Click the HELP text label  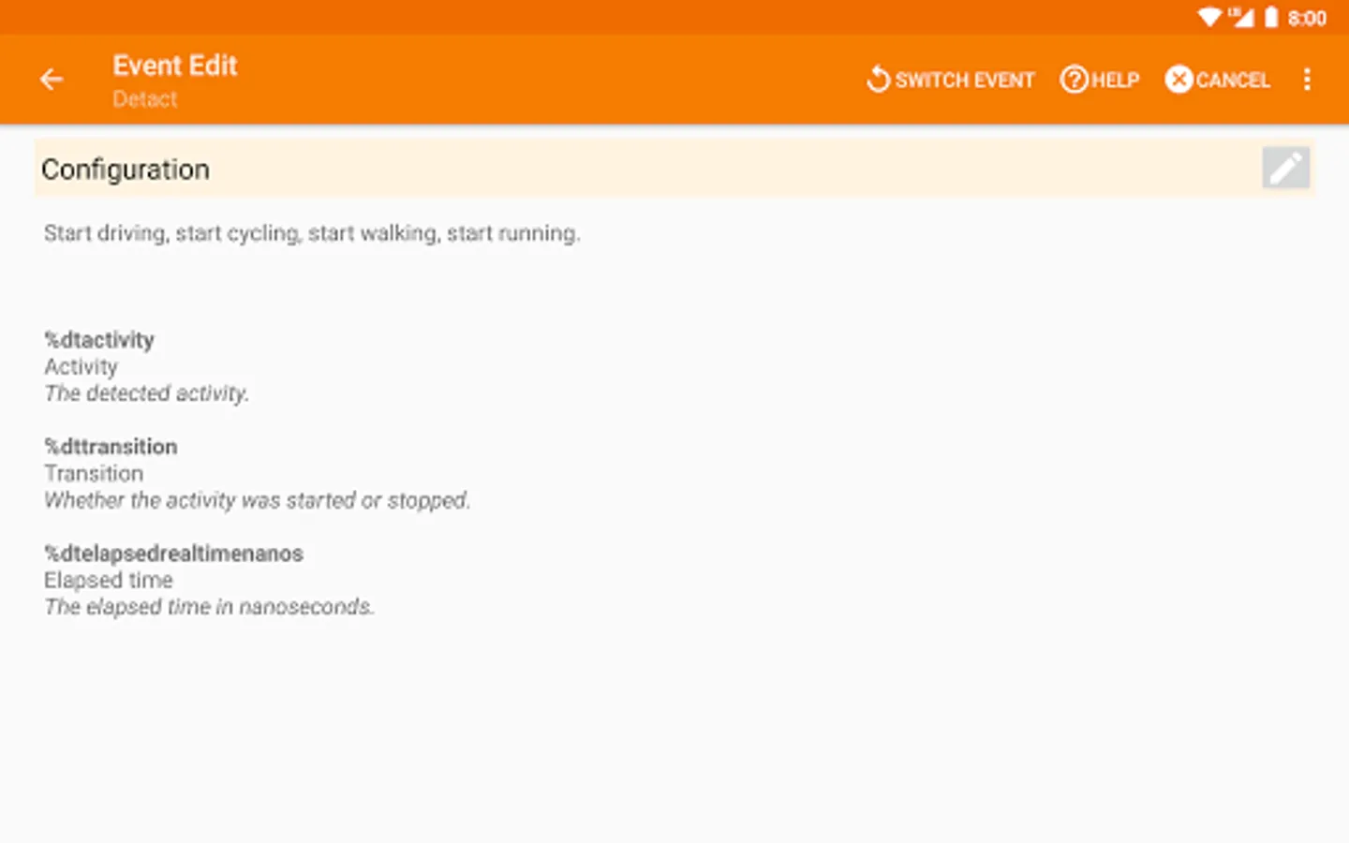[1115, 81]
